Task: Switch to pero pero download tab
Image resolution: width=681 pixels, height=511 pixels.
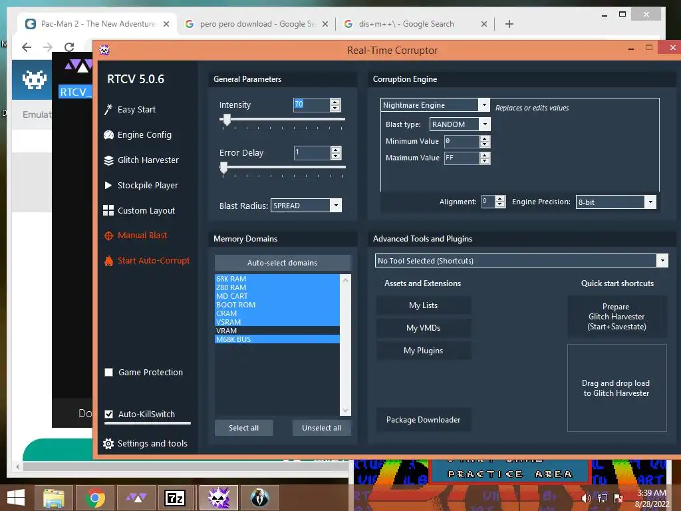Action: tap(256, 24)
